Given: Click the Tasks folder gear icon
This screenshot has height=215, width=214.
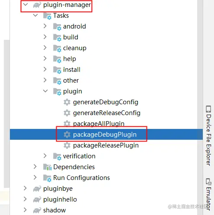Looking at the screenshot, I should [x=47, y=16].
